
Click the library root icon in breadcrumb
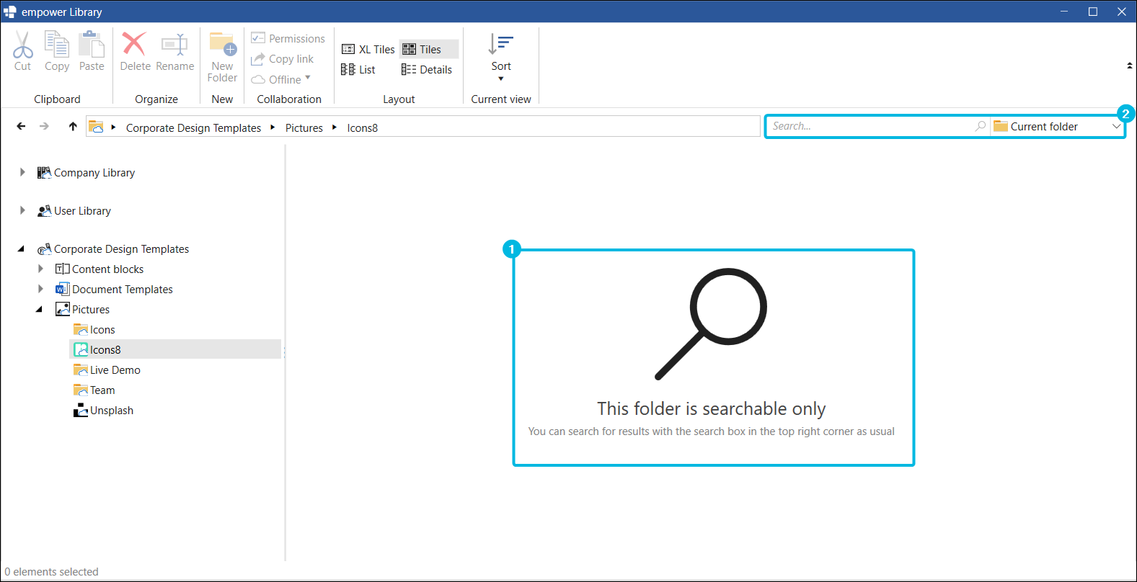(x=96, y=127)
